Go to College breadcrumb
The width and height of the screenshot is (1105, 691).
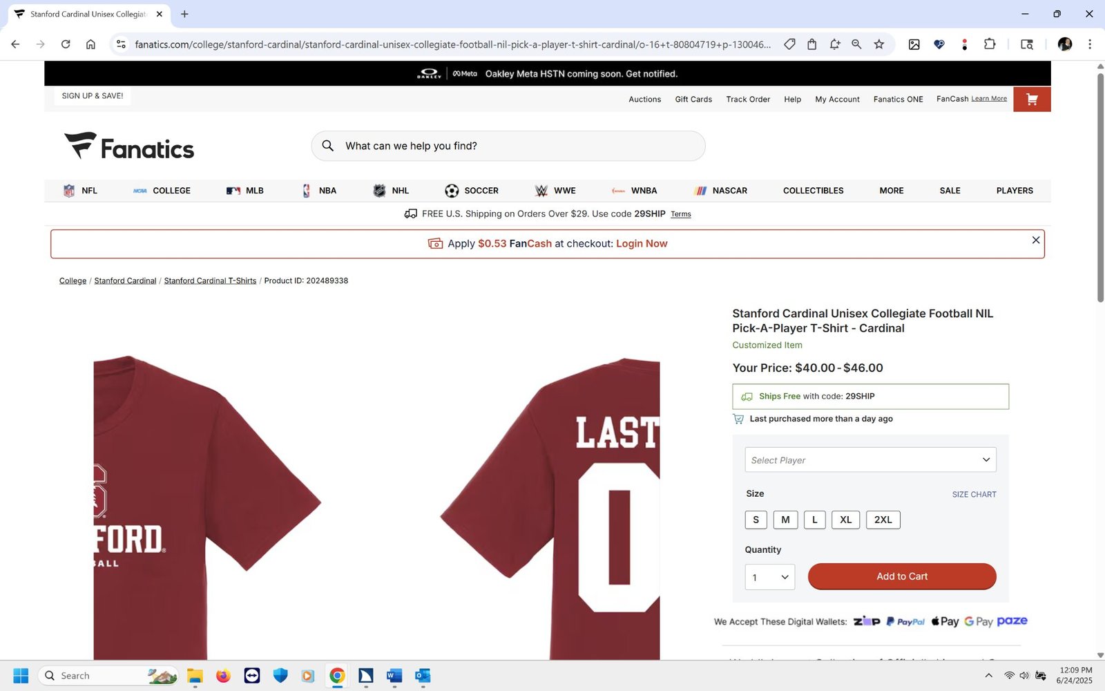73,281
